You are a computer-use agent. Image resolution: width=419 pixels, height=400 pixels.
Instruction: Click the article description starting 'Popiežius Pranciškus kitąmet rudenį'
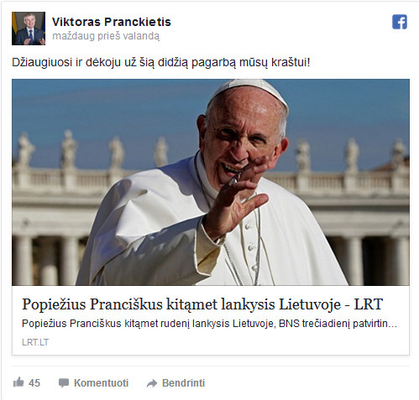coord(209,324)
